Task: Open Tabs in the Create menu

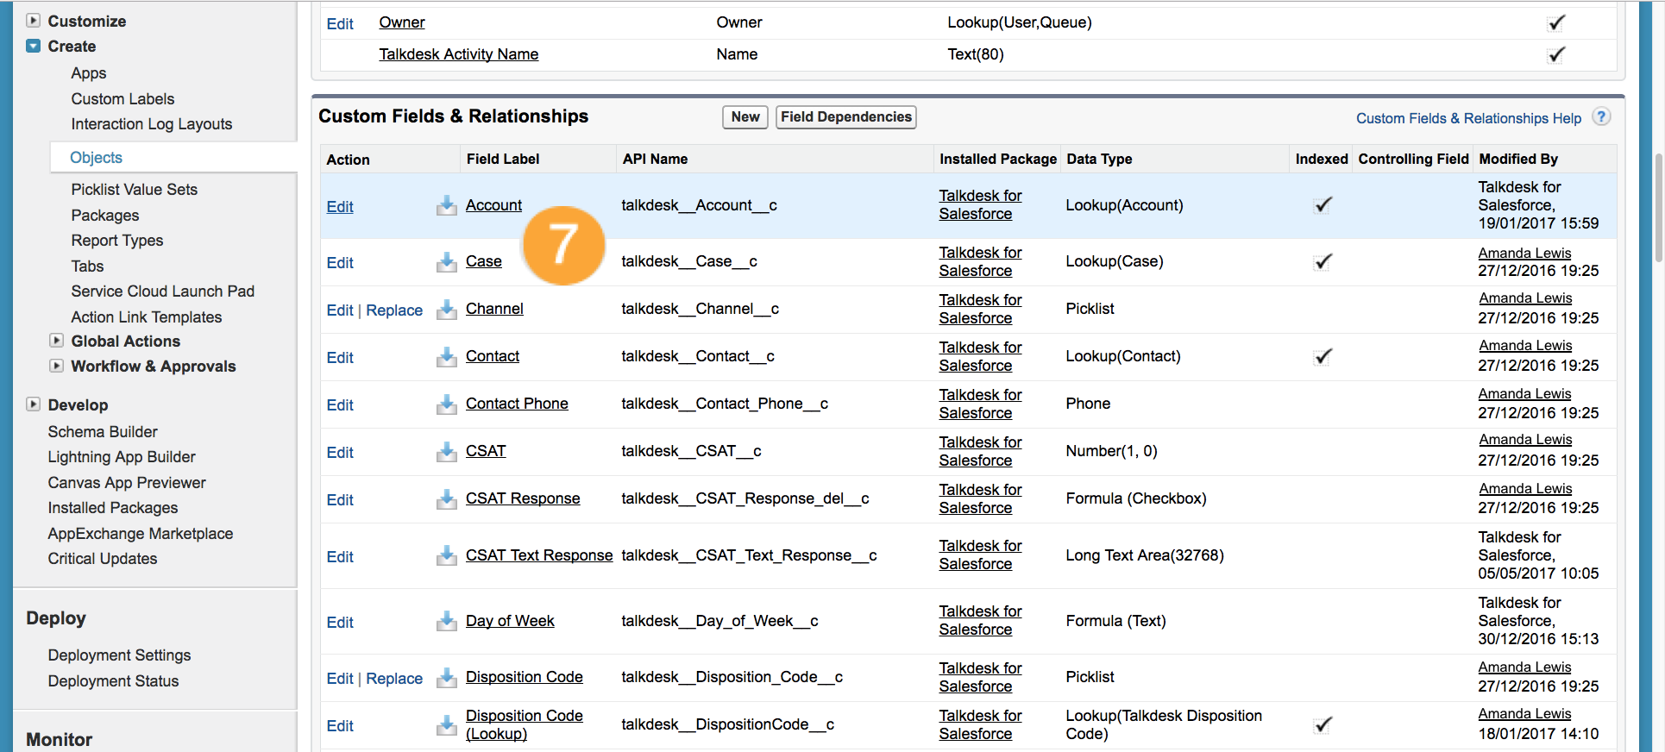Action: coord(87,266)
